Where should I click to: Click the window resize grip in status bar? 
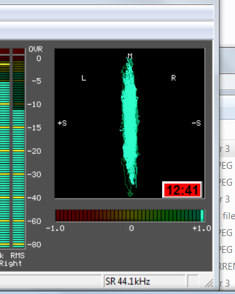click(x=209, y=283)
